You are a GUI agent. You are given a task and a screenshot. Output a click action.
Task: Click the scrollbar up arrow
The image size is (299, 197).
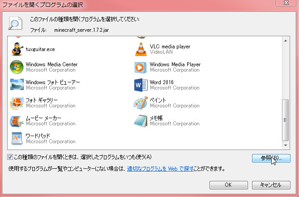(286, 41)
